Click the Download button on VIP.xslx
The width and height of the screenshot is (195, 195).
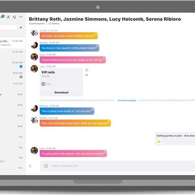61,93
